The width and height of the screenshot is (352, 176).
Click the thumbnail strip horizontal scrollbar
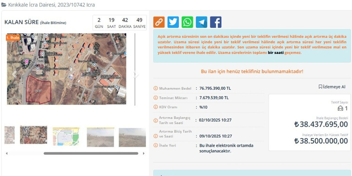coord(91,153)
